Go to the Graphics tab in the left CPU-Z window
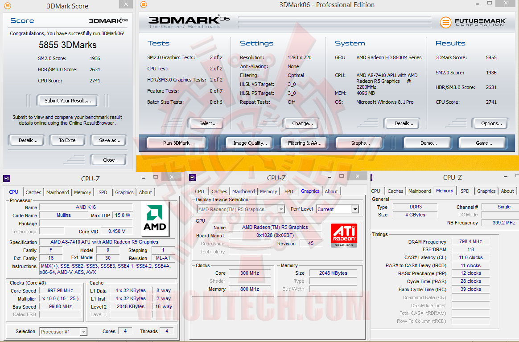Screen dimensions: 519x342 tap(124, 192)
